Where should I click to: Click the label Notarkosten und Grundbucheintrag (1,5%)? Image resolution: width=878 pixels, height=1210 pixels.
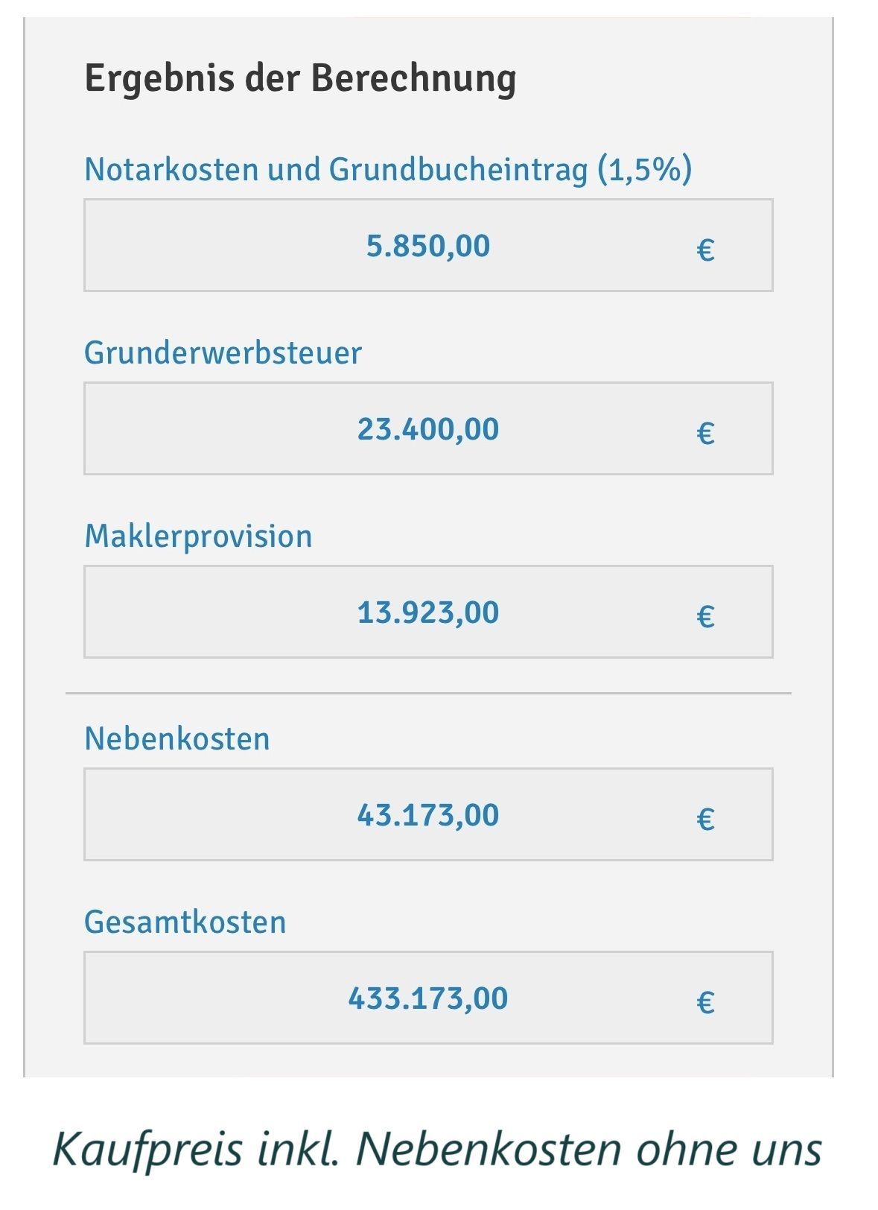click(x=388, y=170)
